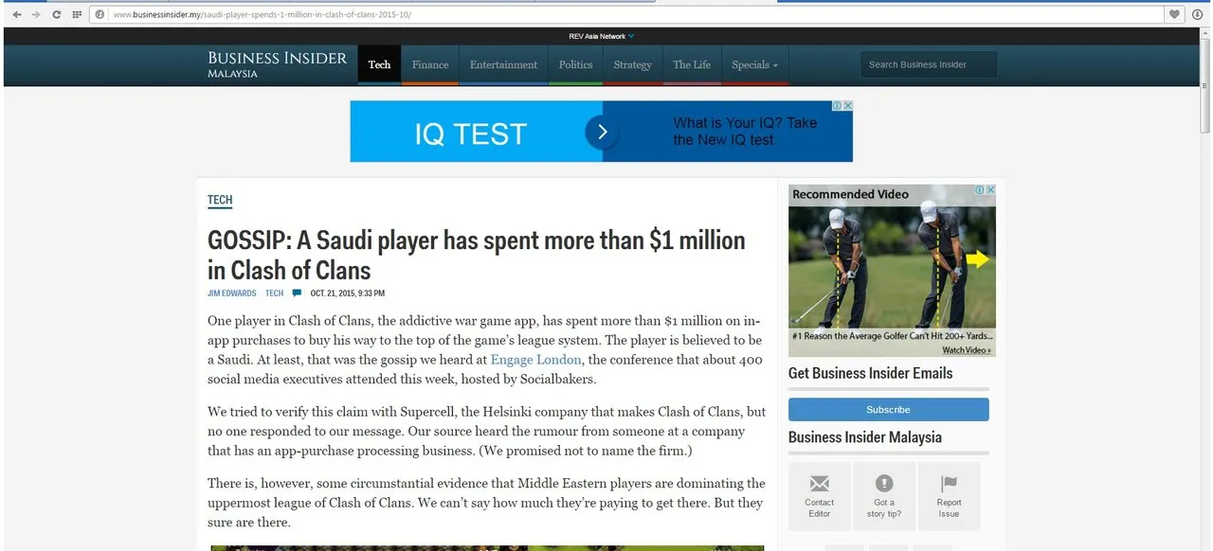The image size is (1213, 551).
Task: Go forward with the browser forward arrow
Action: (36, 14)
